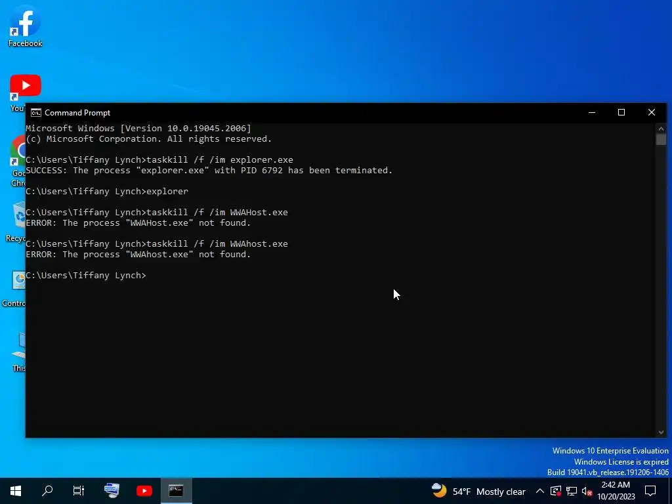Launch YouTube from the taskbar
This screenshot has width=672, height=504.
[x=144, y=491]
